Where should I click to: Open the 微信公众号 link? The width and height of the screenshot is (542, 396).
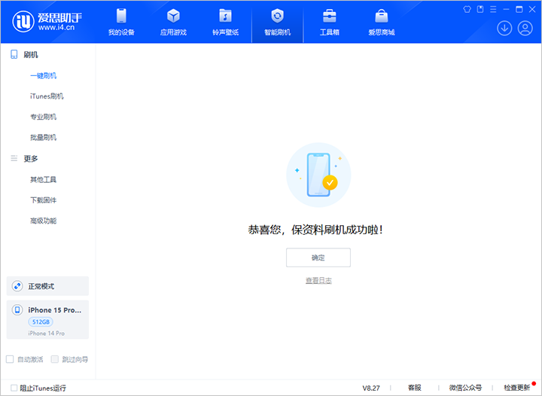[465, 388]
